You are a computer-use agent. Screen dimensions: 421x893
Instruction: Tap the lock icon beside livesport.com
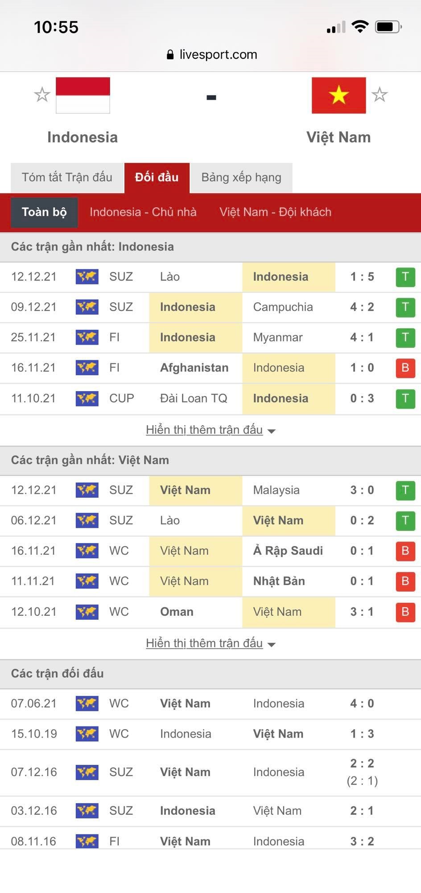click(x=170, y=55)
